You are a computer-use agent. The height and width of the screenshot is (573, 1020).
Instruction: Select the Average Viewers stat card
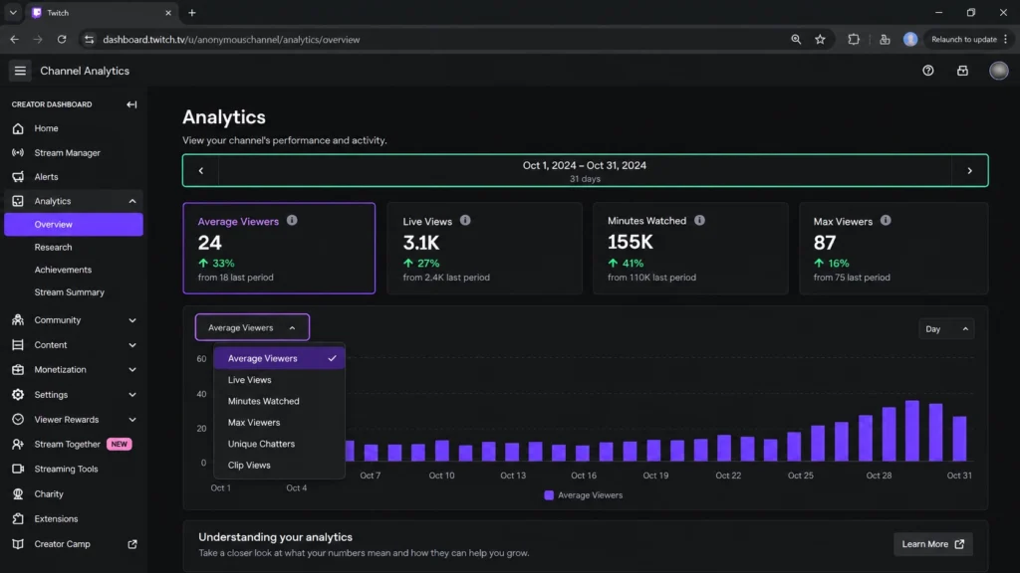click(279, 248)
